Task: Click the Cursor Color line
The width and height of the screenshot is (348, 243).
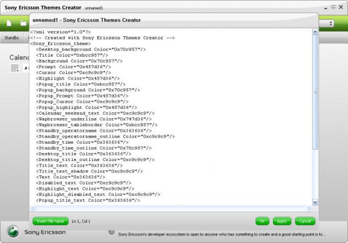Action: pos(74,73)
